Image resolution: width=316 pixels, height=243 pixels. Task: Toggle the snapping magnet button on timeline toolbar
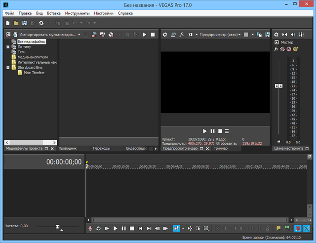pyautogui.click(x=298, y=229)
